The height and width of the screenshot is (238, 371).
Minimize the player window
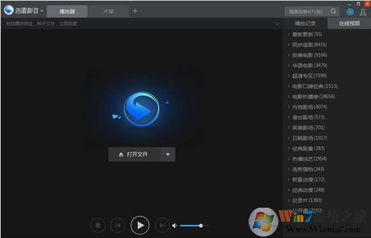tap(349, 5)
